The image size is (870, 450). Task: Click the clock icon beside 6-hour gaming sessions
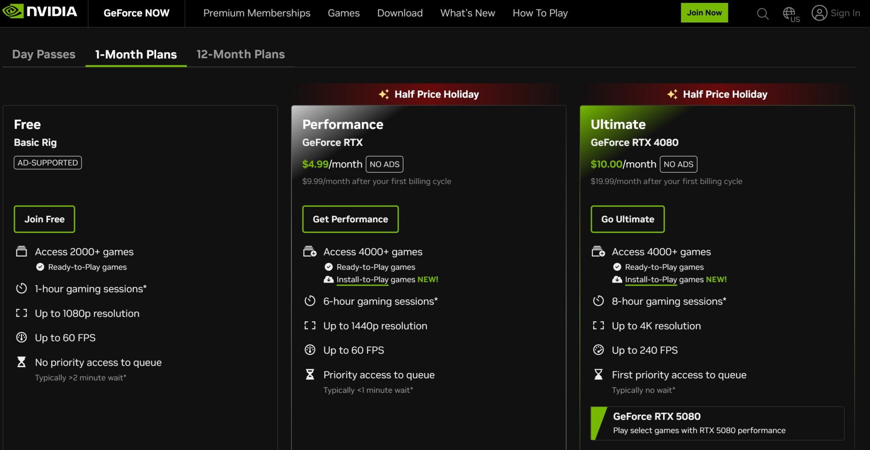[310, 301]
